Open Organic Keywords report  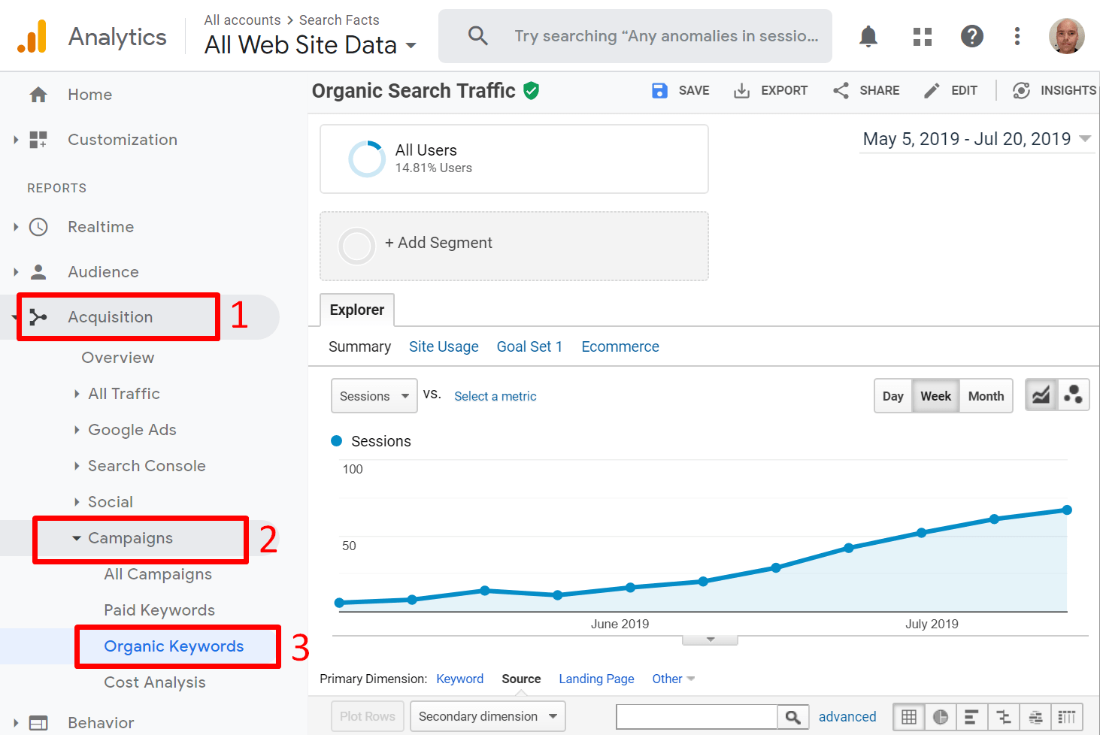(174, 646)
